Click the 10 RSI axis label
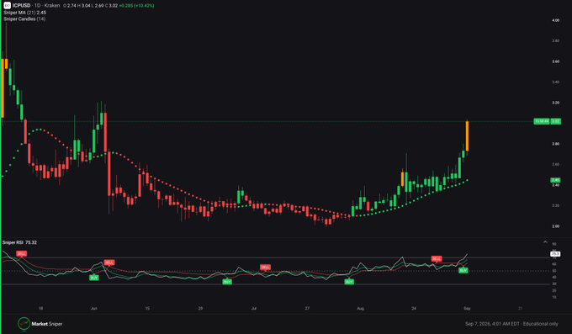Image resolution: width=572 pixels, height=334 pixels. tap(554, 297)
